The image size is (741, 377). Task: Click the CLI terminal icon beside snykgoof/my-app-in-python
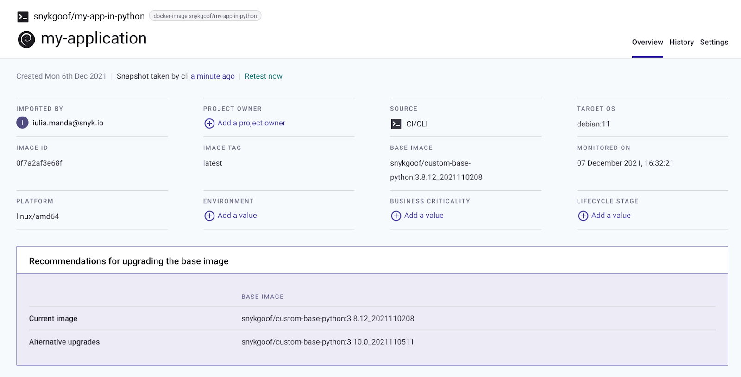click(23, 17)
